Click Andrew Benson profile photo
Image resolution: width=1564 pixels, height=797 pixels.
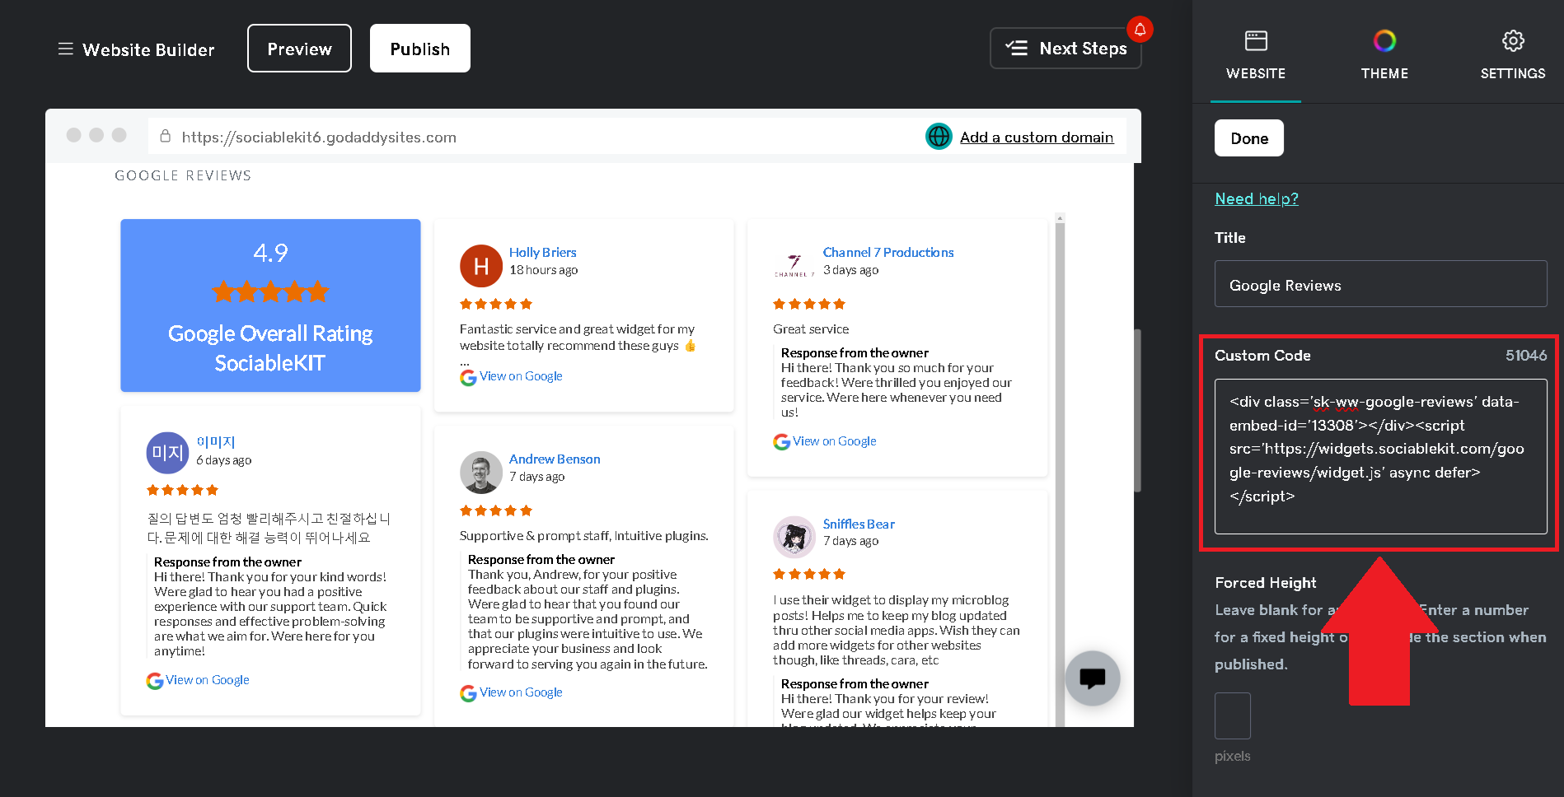tap(481, 473)
